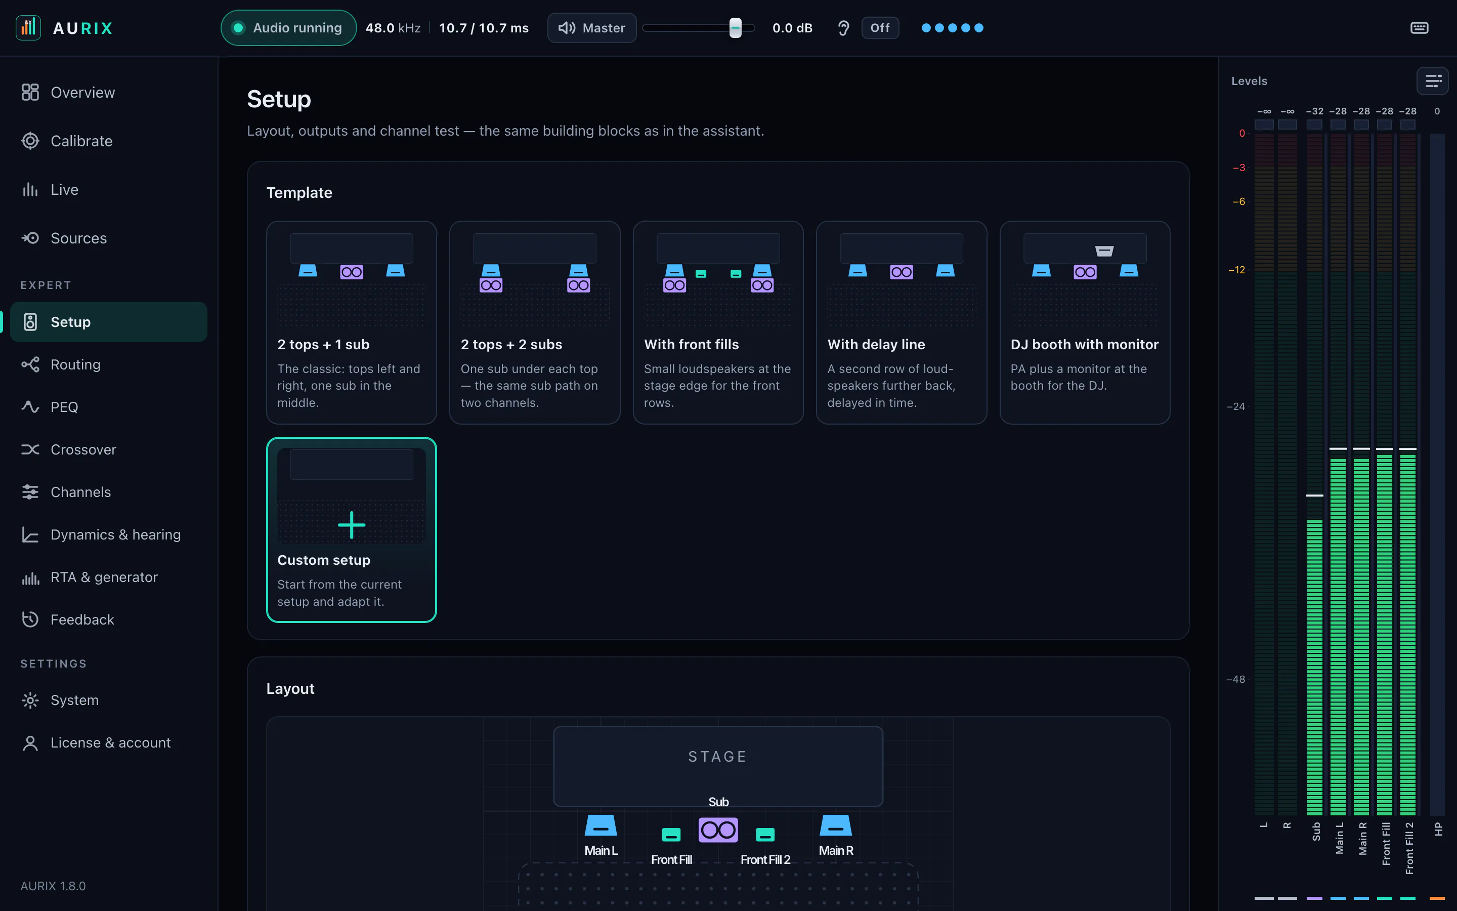
Task: Adjust the master volume slider handle
Action: pyautogui.click(x=735, y=28)
